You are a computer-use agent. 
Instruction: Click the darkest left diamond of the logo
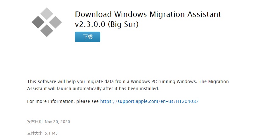38,22
